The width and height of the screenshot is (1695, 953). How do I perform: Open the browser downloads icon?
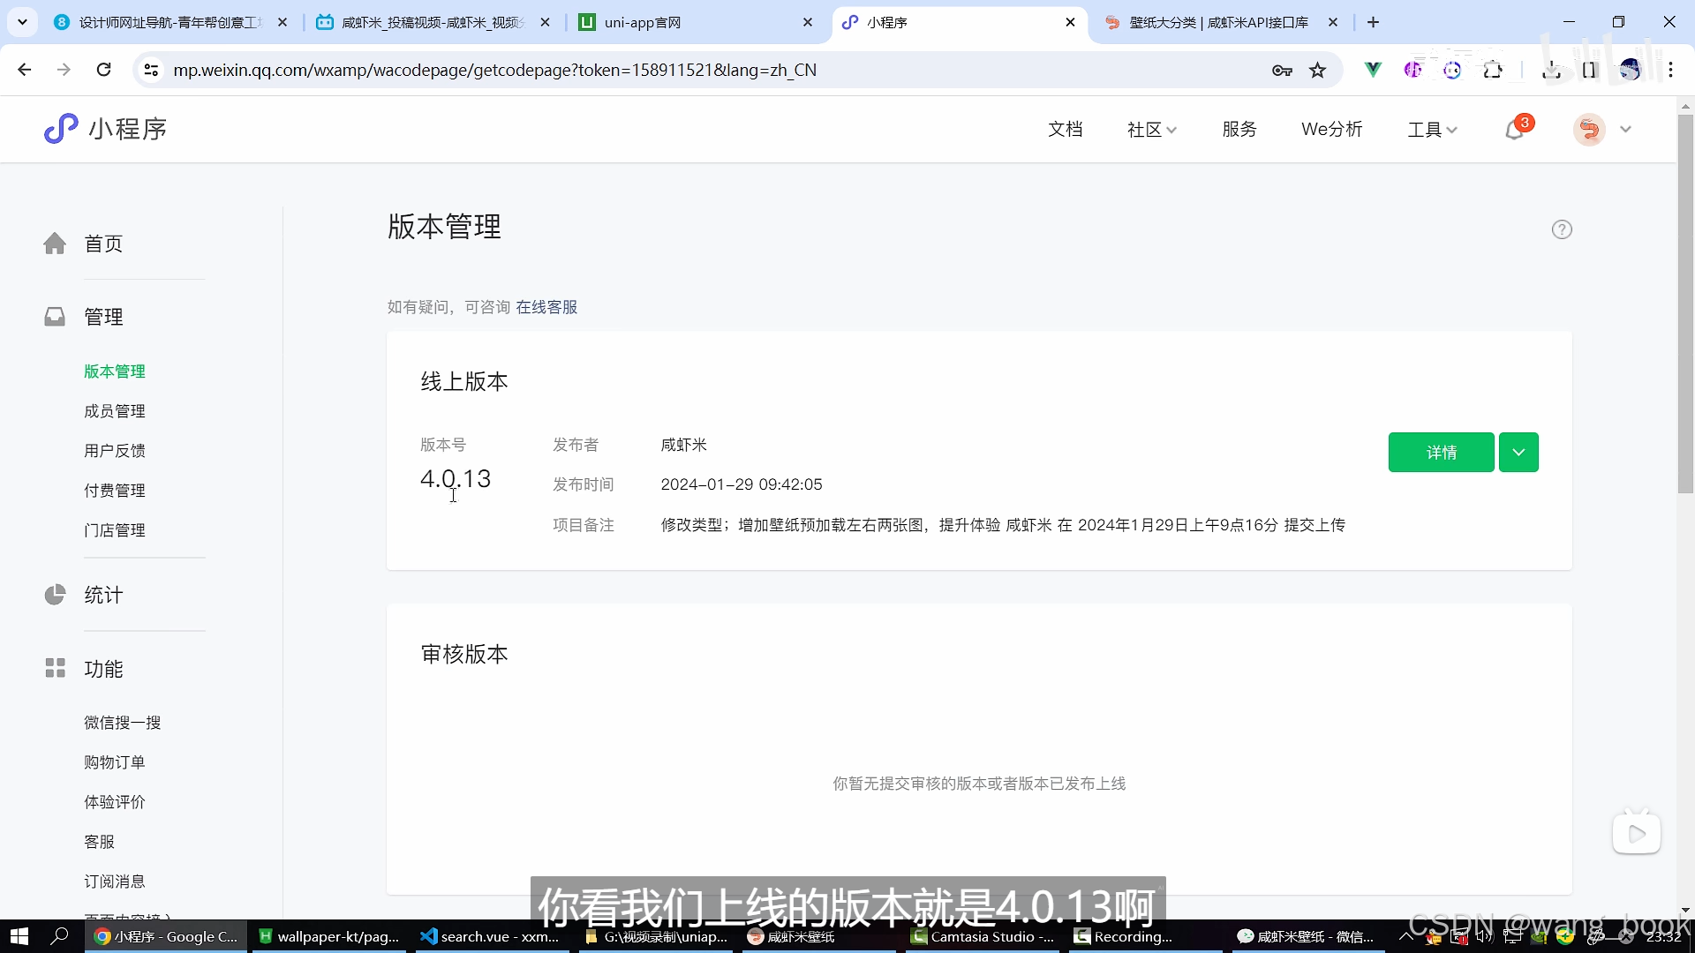(x=1551, y=70)
